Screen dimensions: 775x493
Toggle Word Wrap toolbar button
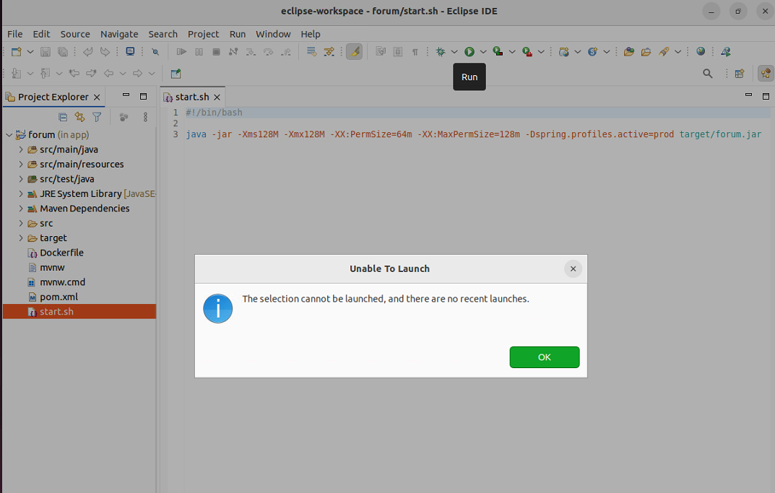point(380,51)
